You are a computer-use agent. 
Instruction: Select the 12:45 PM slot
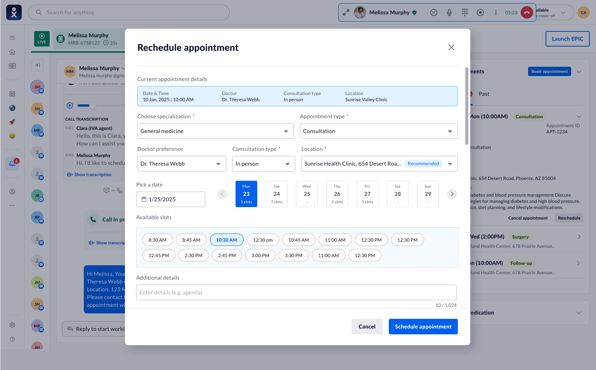point(159,256)
